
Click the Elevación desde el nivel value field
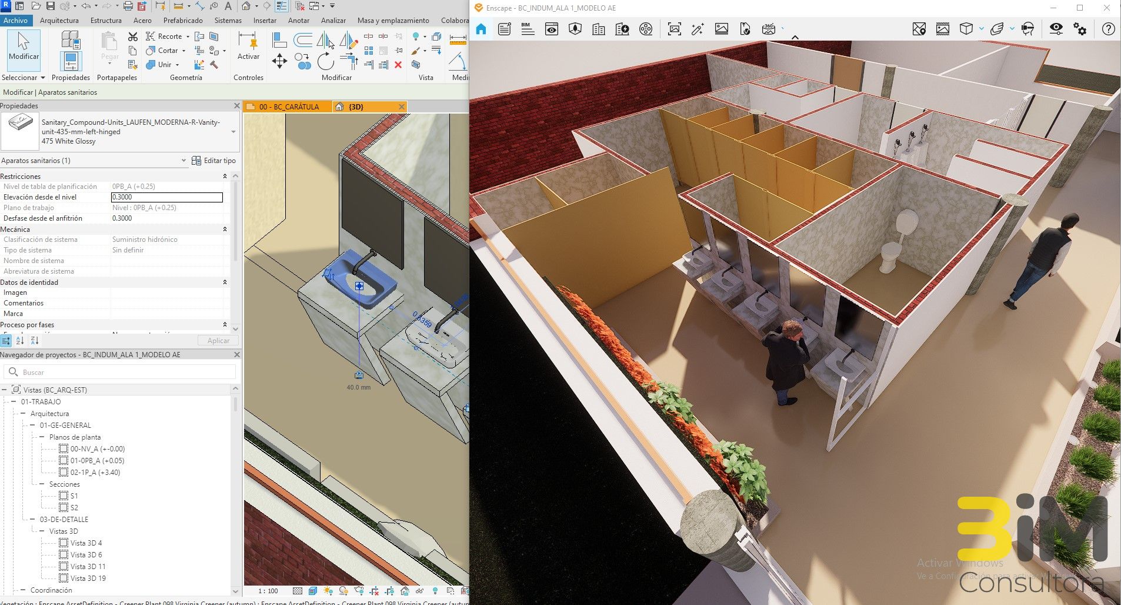[167, 197]
